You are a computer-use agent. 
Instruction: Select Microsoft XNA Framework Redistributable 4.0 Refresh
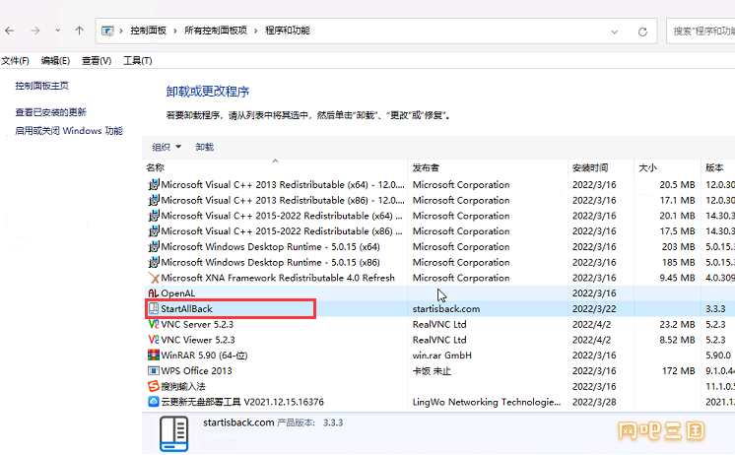[x=278, y=278]
